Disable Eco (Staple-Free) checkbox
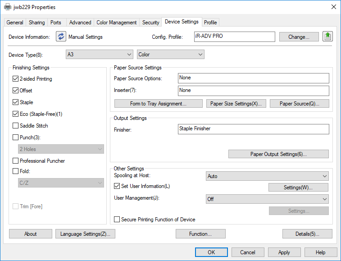Screen dimensions: 341x261 pos(16,114)
